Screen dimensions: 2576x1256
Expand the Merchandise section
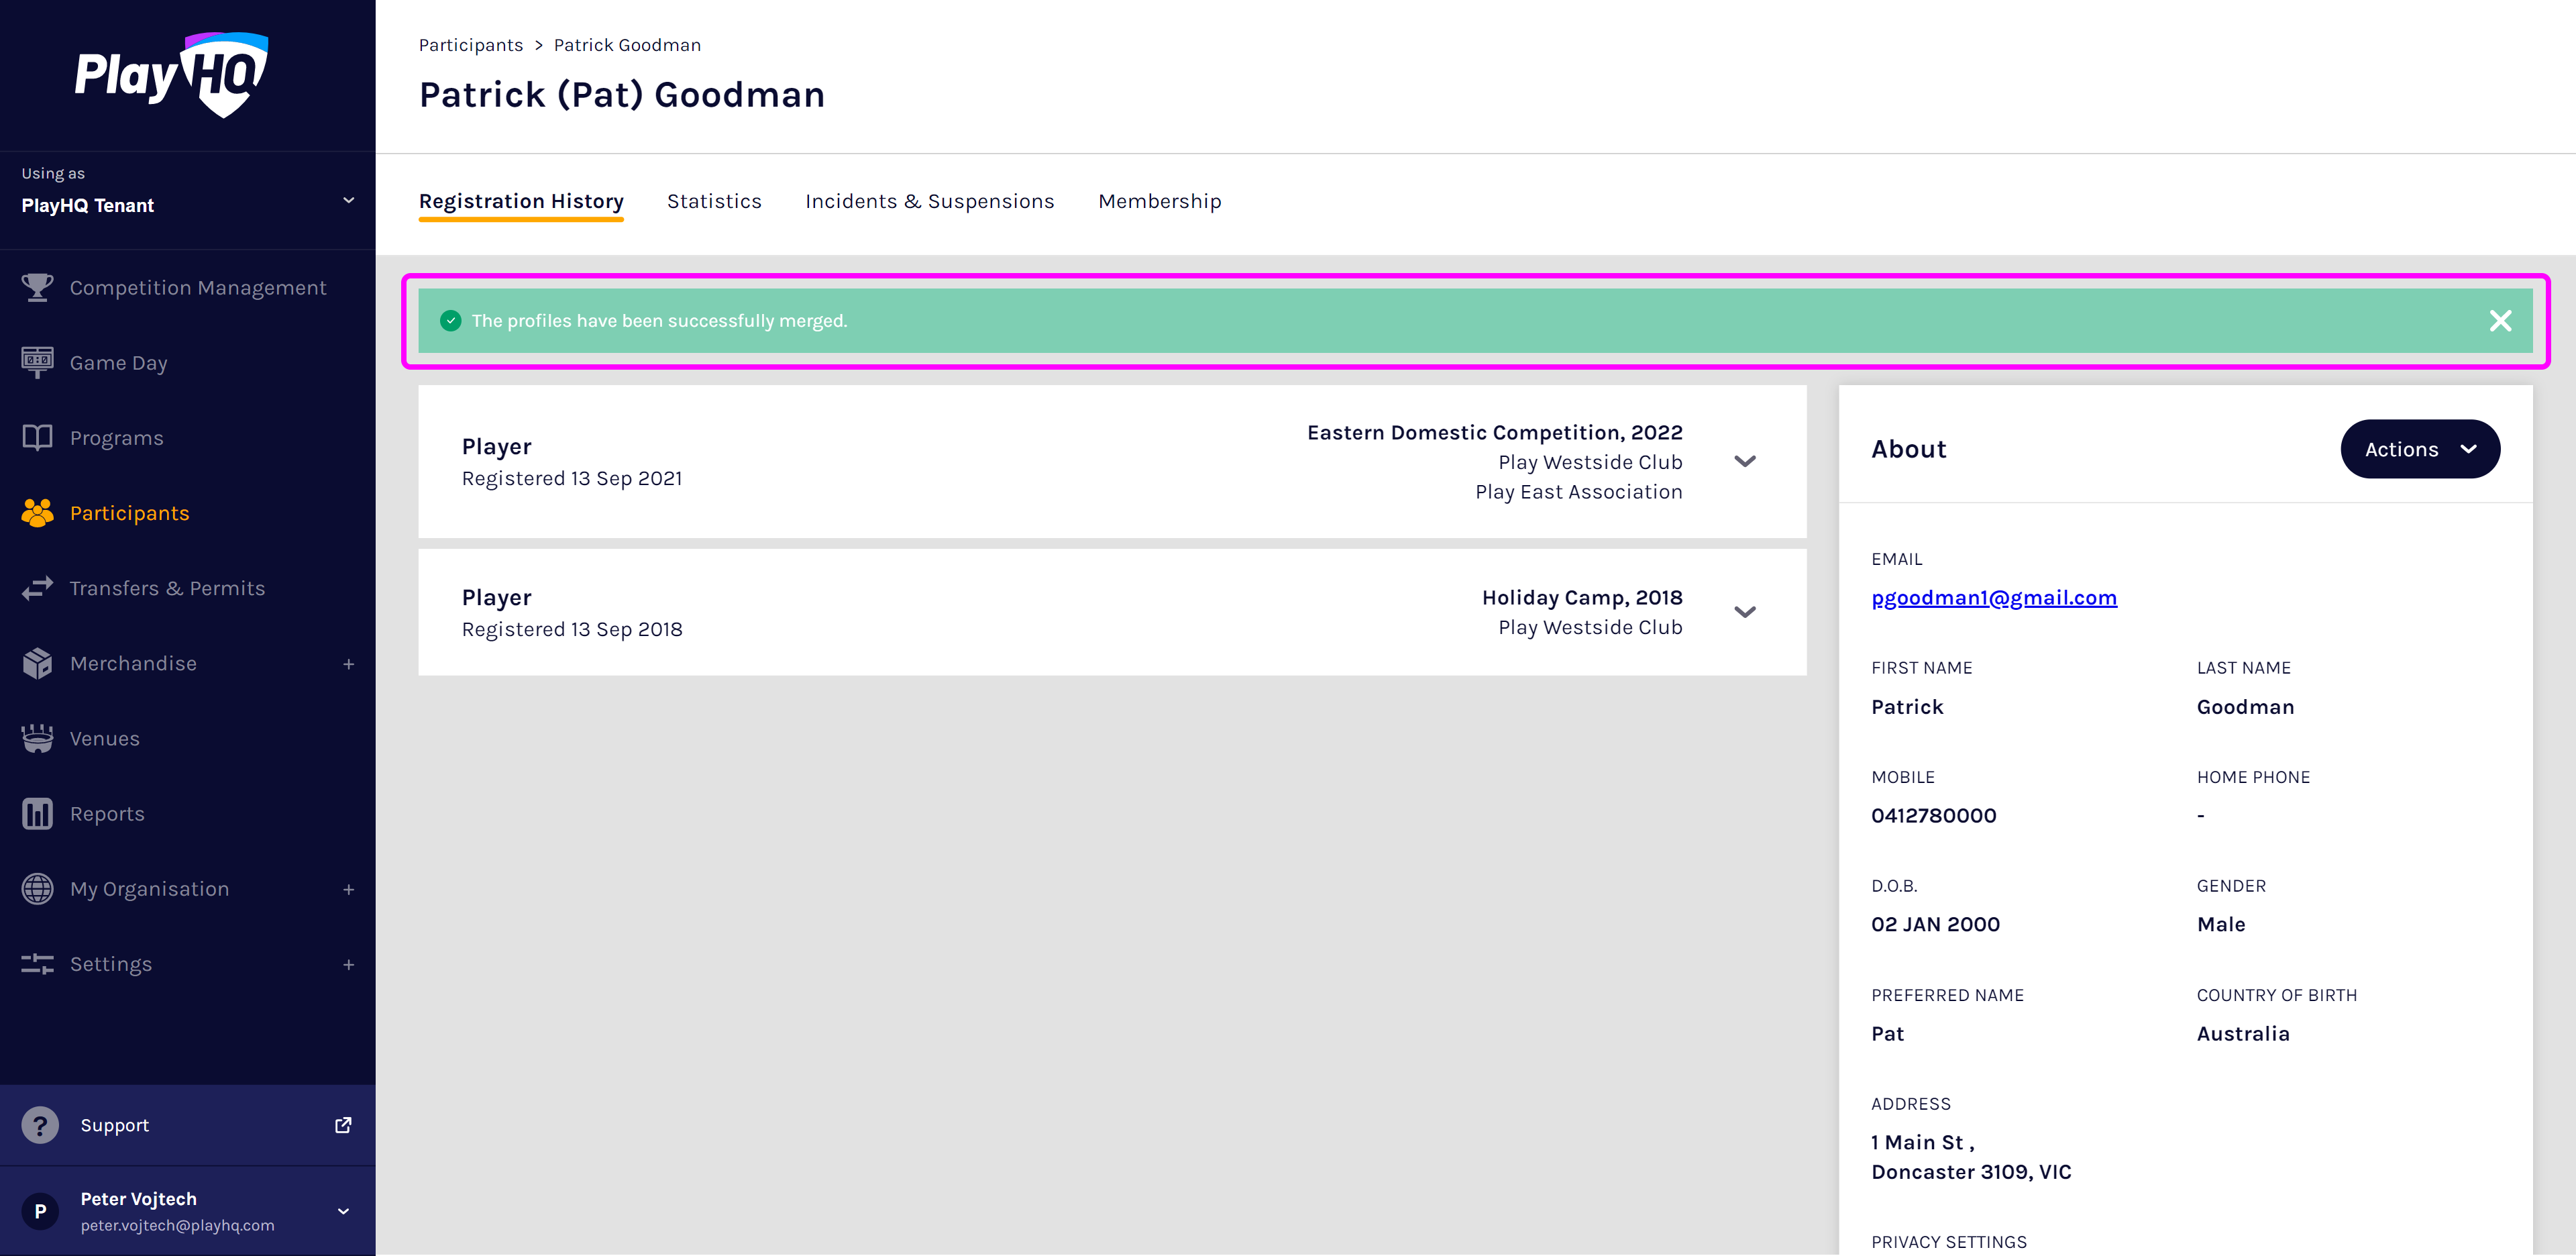click(348, 663)
